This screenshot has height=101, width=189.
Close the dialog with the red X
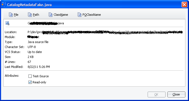point(184,5)
